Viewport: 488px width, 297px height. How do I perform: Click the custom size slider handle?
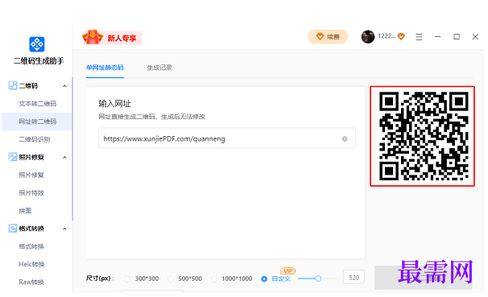coord(318,278)
